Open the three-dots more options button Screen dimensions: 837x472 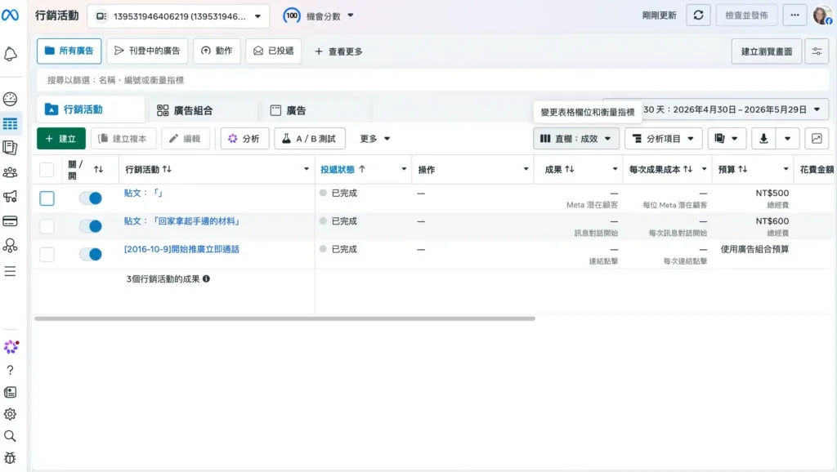coord(794,16)
